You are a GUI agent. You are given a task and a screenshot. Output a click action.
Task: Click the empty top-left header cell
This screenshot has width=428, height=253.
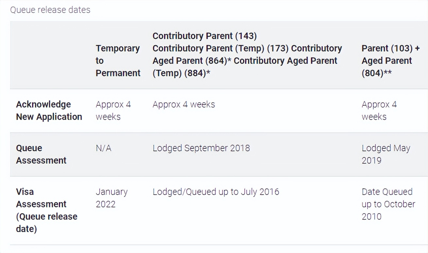point(49,55)
